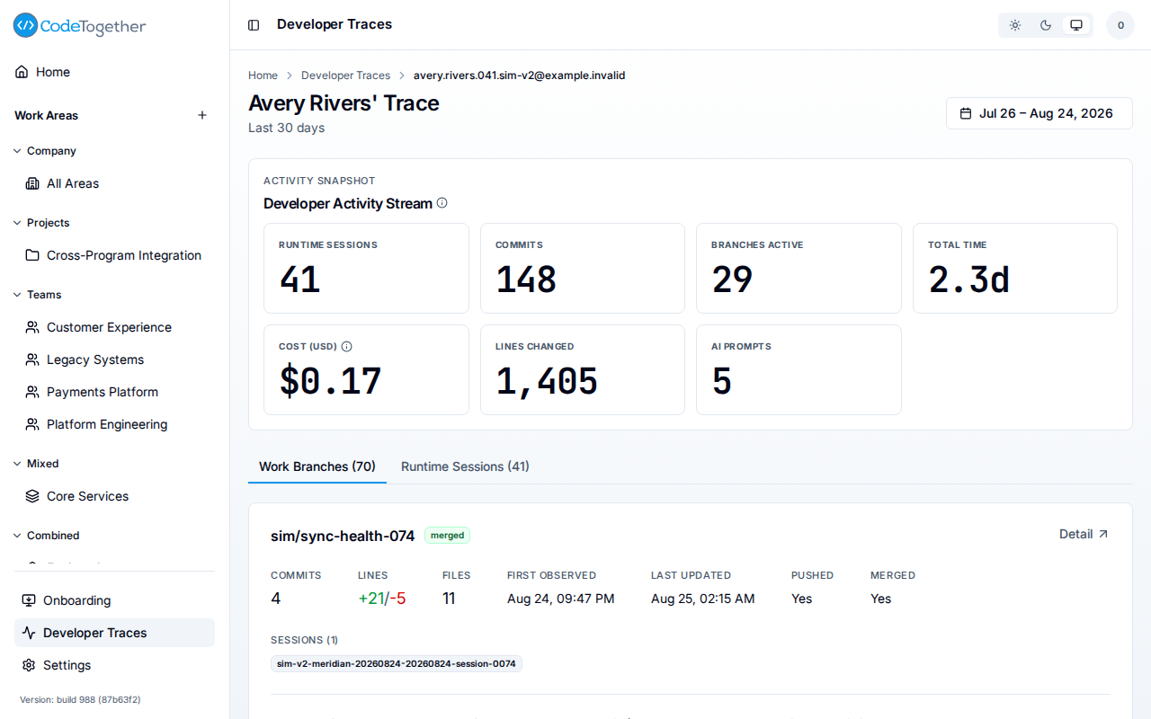Add a new work area with plus icon
This screenshot has height=719, width=1151.
coord(202,115)
